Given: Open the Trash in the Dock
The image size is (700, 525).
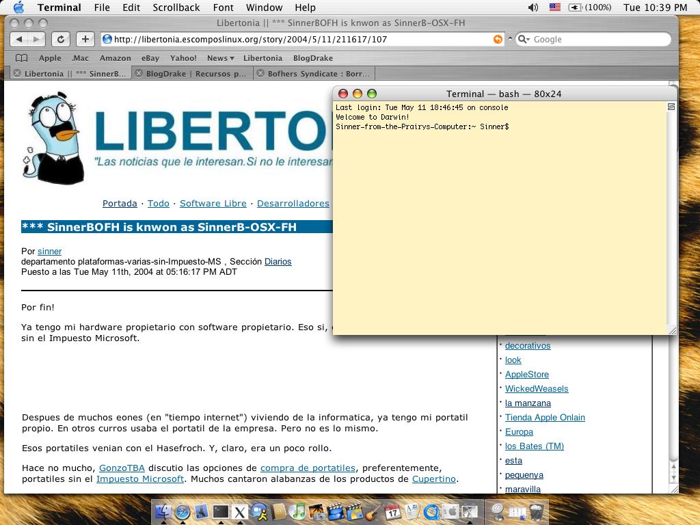Looking at the screenshot, I should pyautogui.click(x=536, y=511).
